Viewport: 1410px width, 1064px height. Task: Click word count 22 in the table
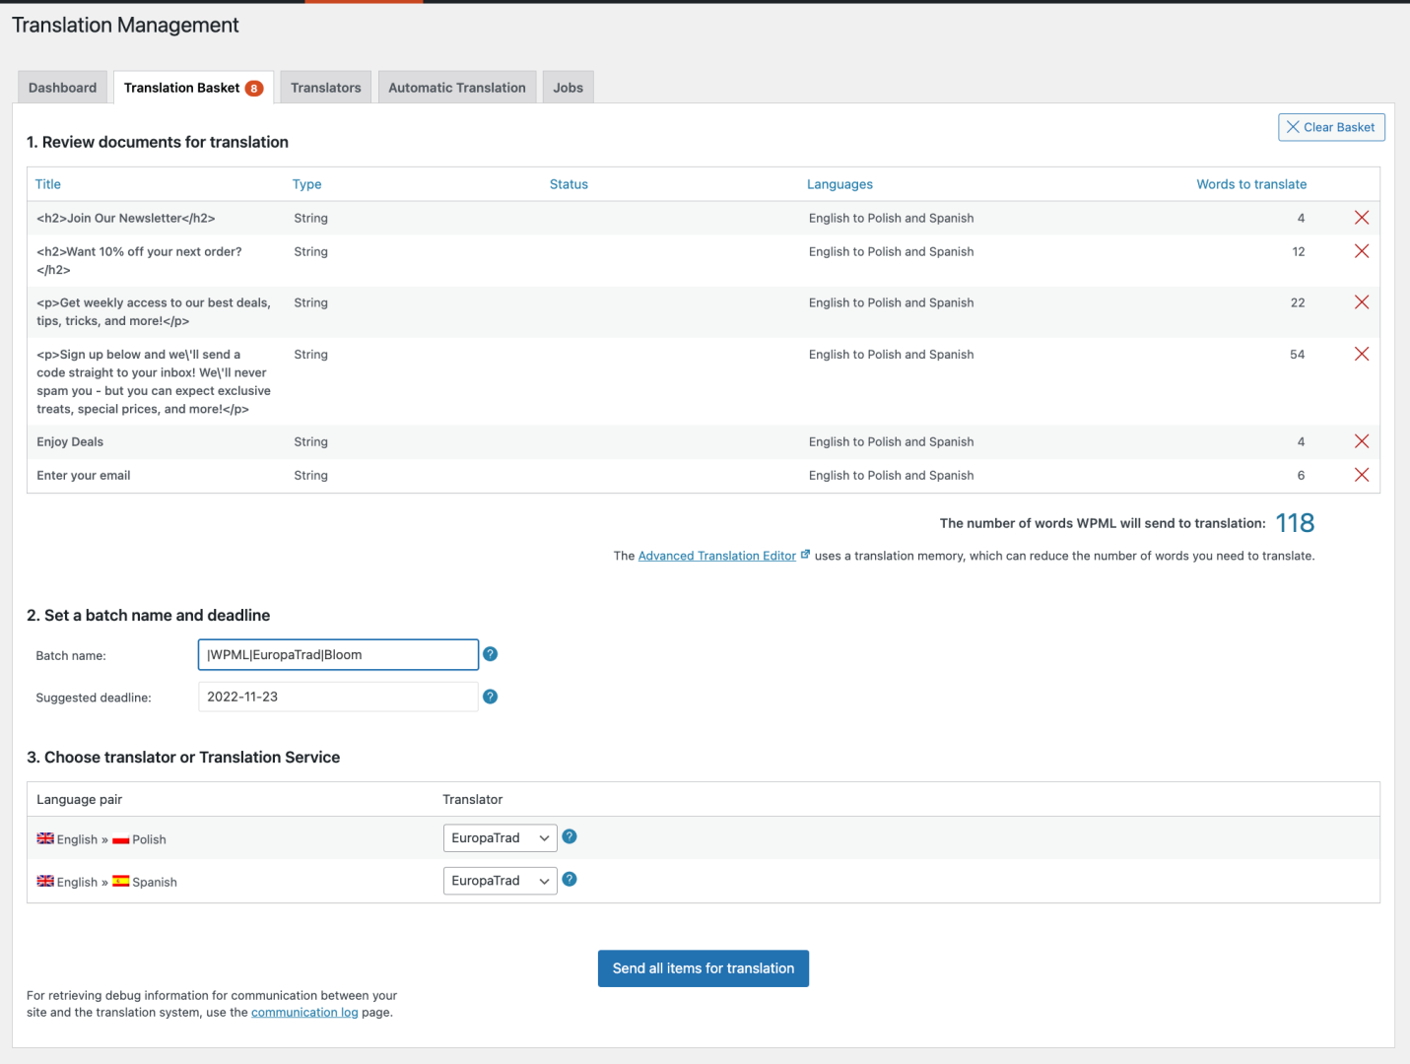[1298, 302]
